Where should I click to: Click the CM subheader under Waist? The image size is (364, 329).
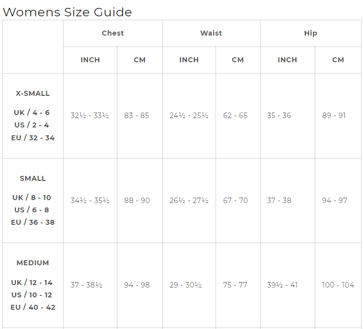(x=238, y=60)
